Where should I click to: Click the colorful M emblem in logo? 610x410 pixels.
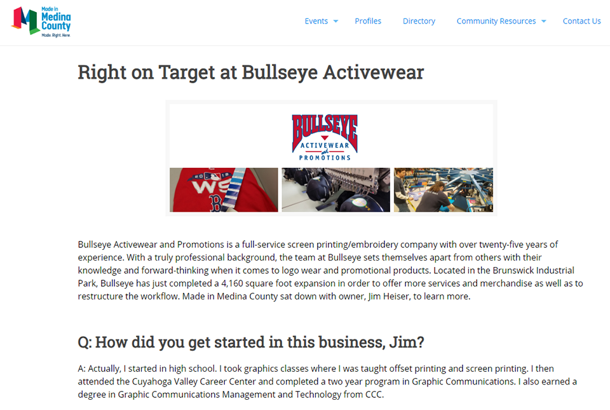coord(25,20)
